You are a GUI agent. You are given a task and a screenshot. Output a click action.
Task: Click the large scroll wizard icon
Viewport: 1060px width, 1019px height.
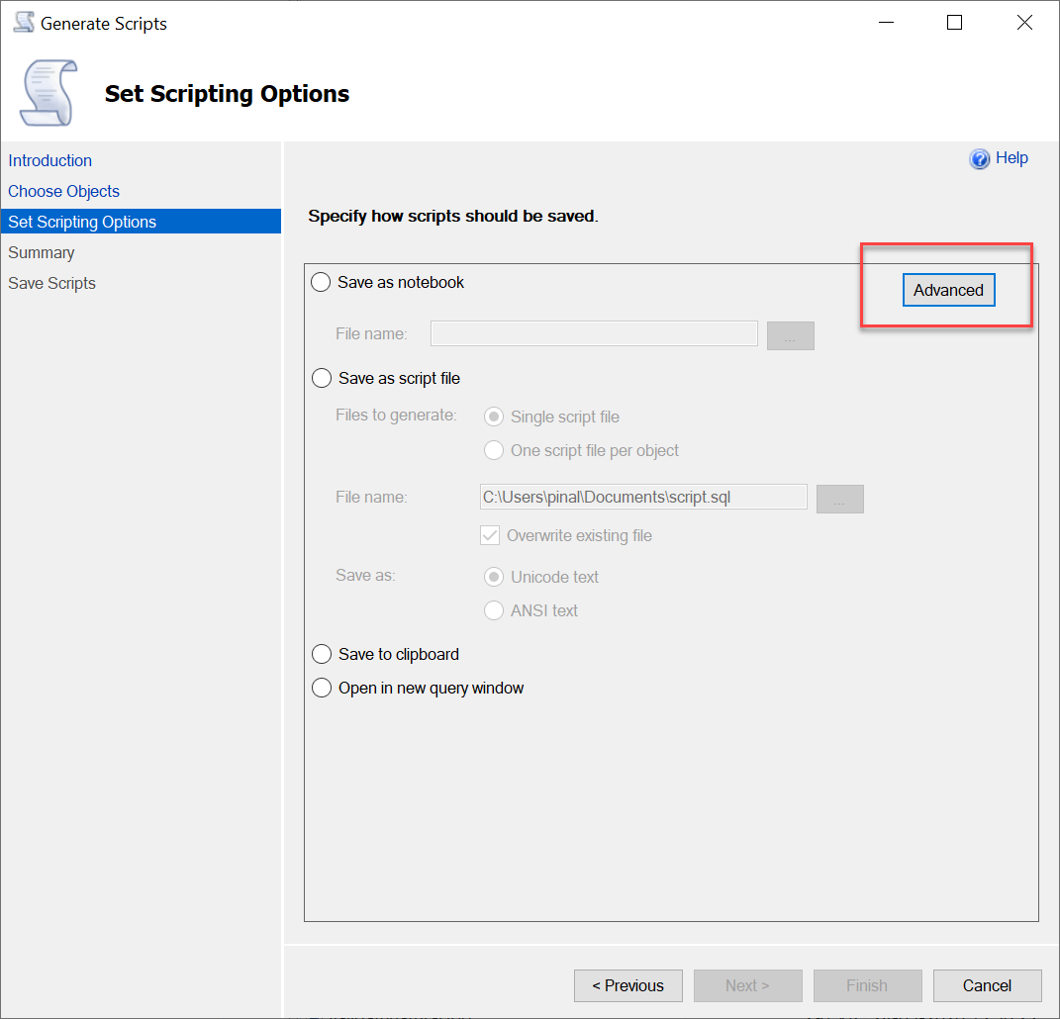tap(48, 93)
